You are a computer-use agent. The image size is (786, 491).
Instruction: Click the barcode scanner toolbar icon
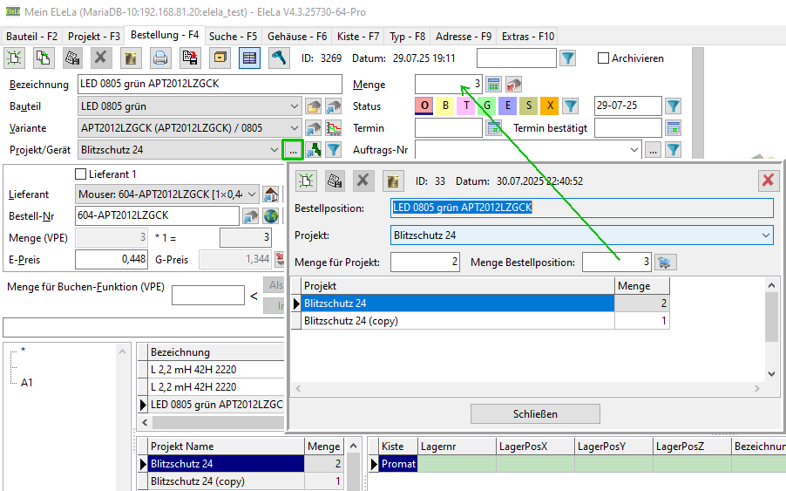point(279,58)
